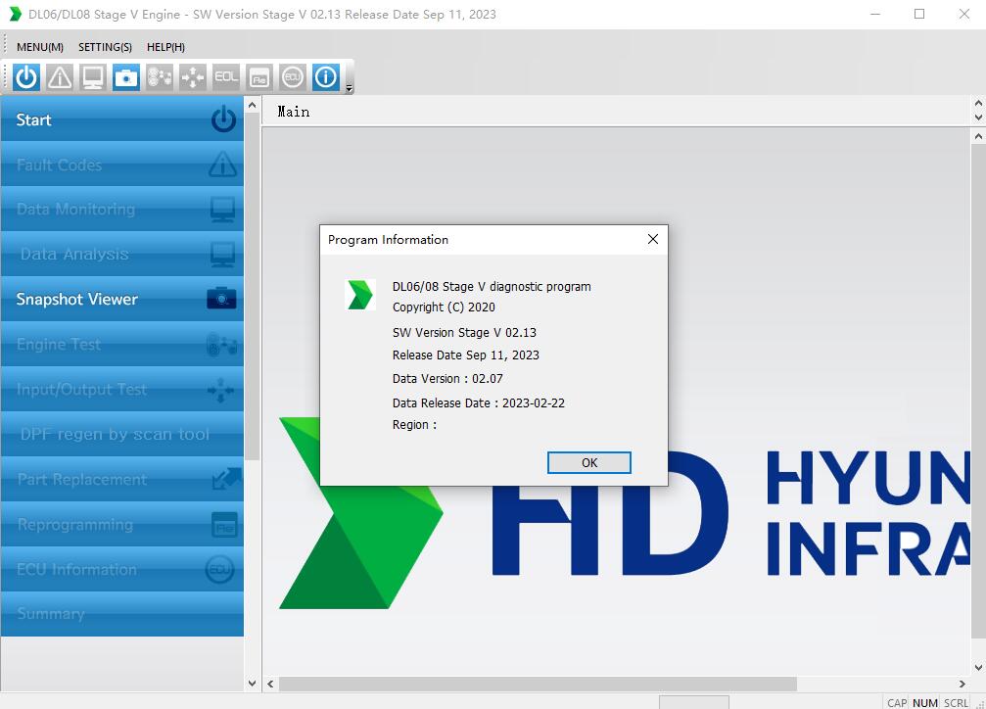Image resolution: width=986 pixels, height=709 pixels.
Task: Click the NUM status bar indicator
Action: tap(925, 703)
